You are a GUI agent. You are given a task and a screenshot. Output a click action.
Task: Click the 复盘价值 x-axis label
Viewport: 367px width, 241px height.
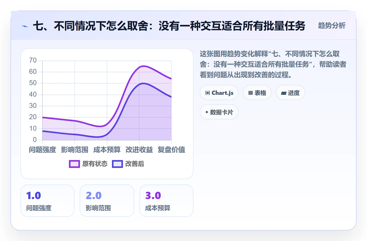pos(171,150)
